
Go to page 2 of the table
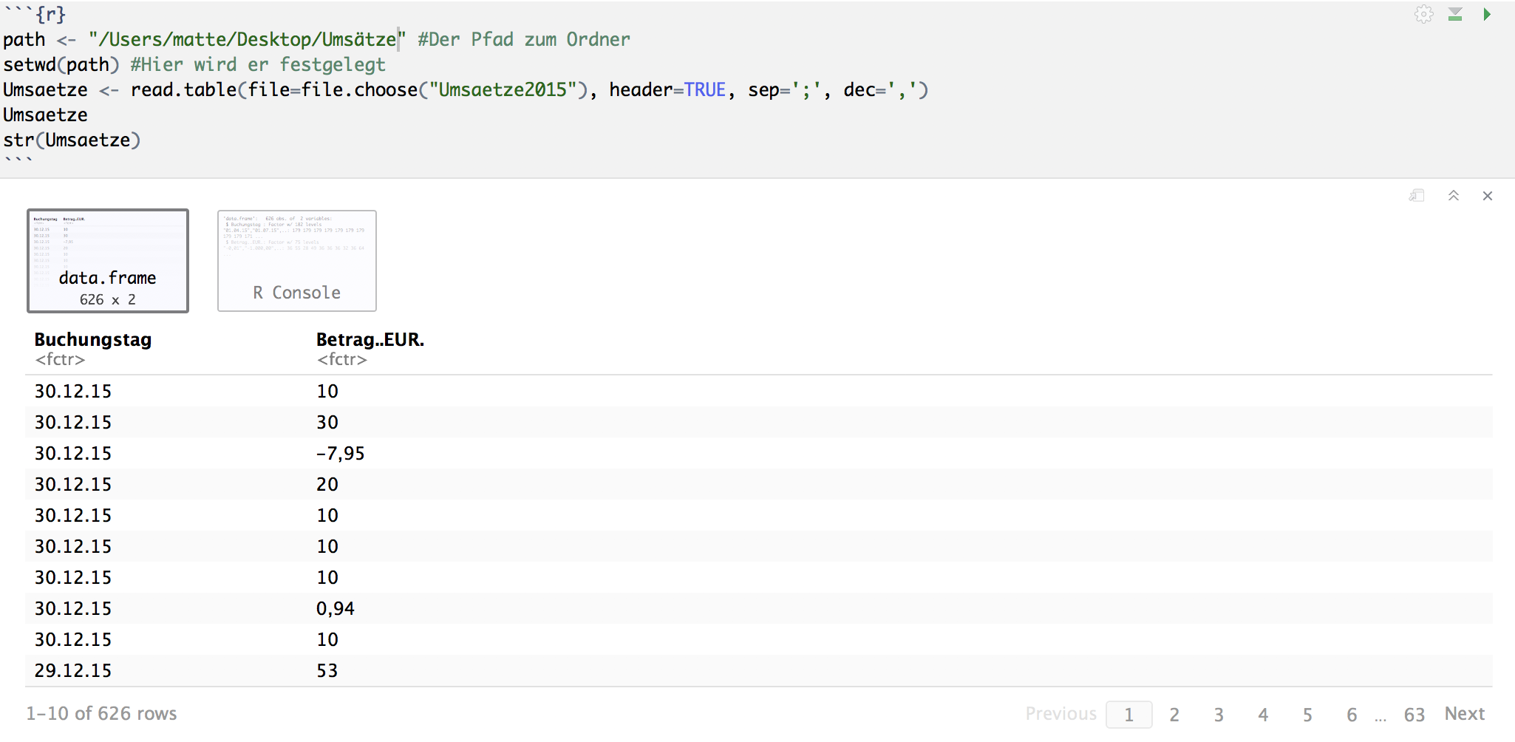[x=1174, y=715]
